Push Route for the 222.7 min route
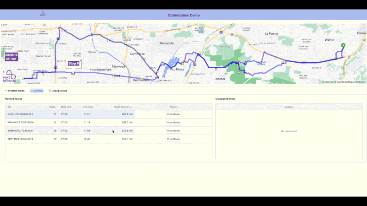This screenshot has width=367, height=206. 173,139
